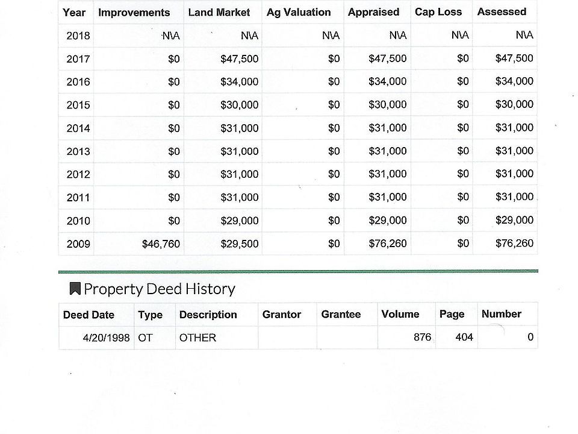Click the Appraised column header
Viewport: 578px width, 434px height.
coord(373,12)
